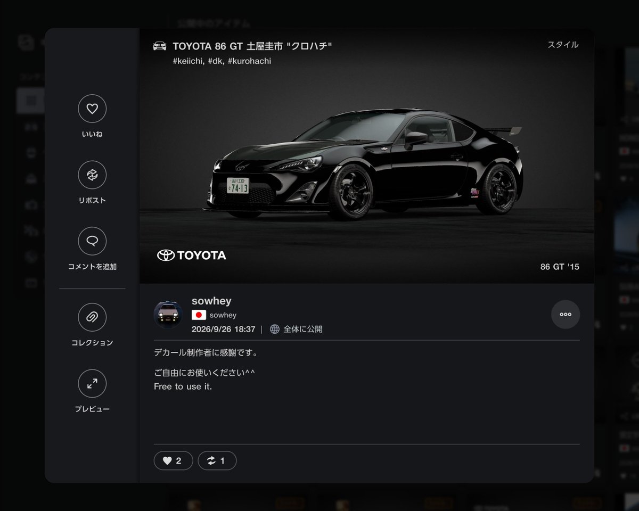Click the TOYOTA 86 GT 土屋圭市 title
This screenshot has width=639, height=511.
click(252, 46)
